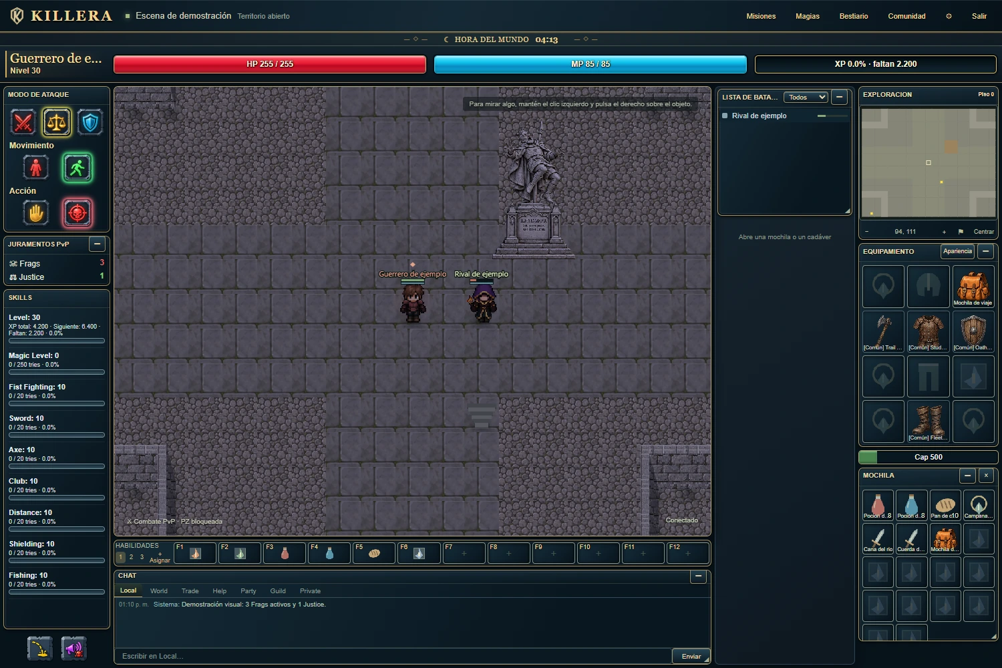Use the blue potion in Mochila

[x=911, y=505]
